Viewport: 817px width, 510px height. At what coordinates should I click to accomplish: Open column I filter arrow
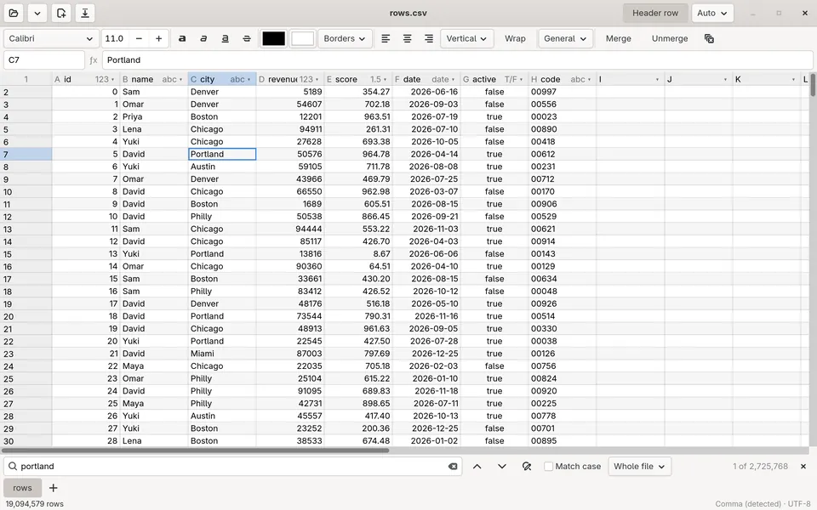coord(657,80)
